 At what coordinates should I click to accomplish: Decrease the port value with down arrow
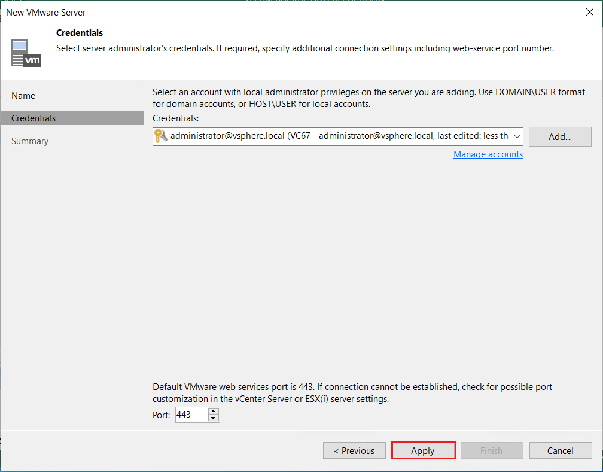click(x=214, y=418)
